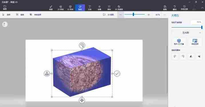
Task: Click the rotate right icon
Action: click(x=183, y=57)
